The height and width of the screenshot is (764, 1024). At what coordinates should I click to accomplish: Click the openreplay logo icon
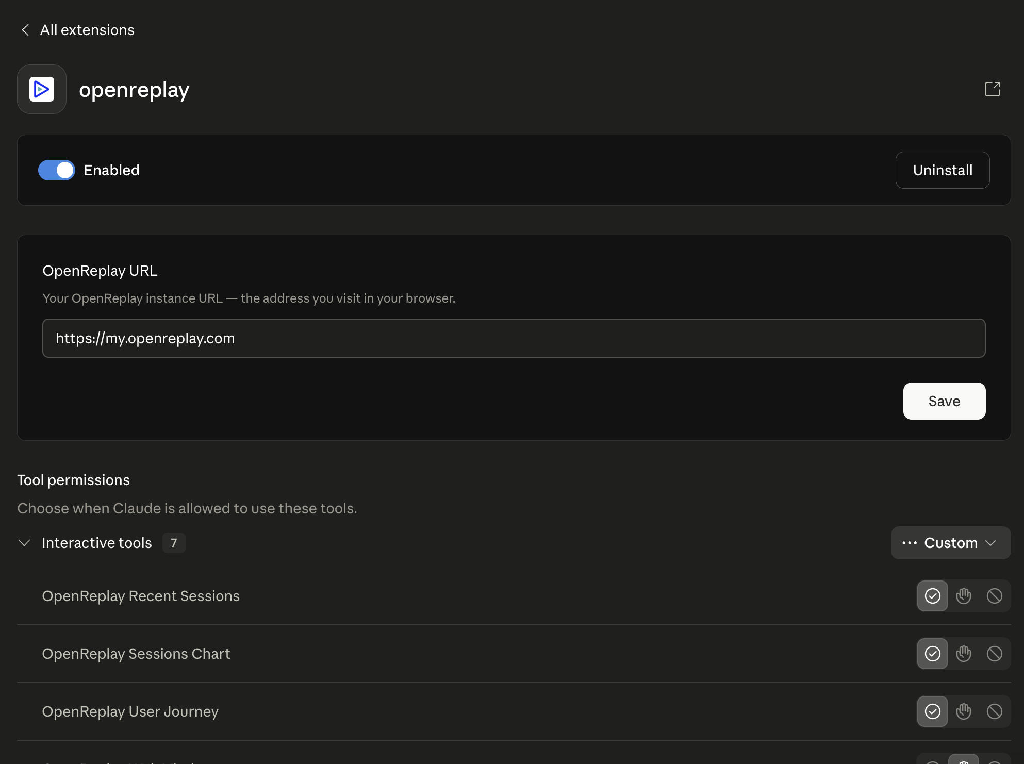click(42, 89)
